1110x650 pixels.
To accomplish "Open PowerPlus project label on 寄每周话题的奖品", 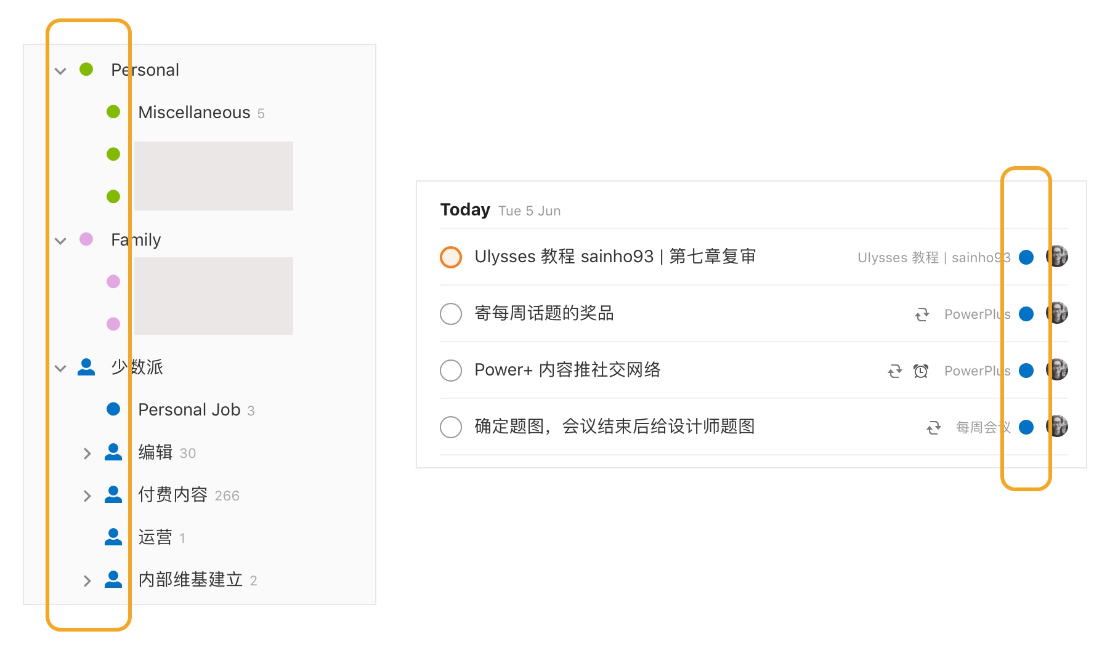I will [977, 315].
